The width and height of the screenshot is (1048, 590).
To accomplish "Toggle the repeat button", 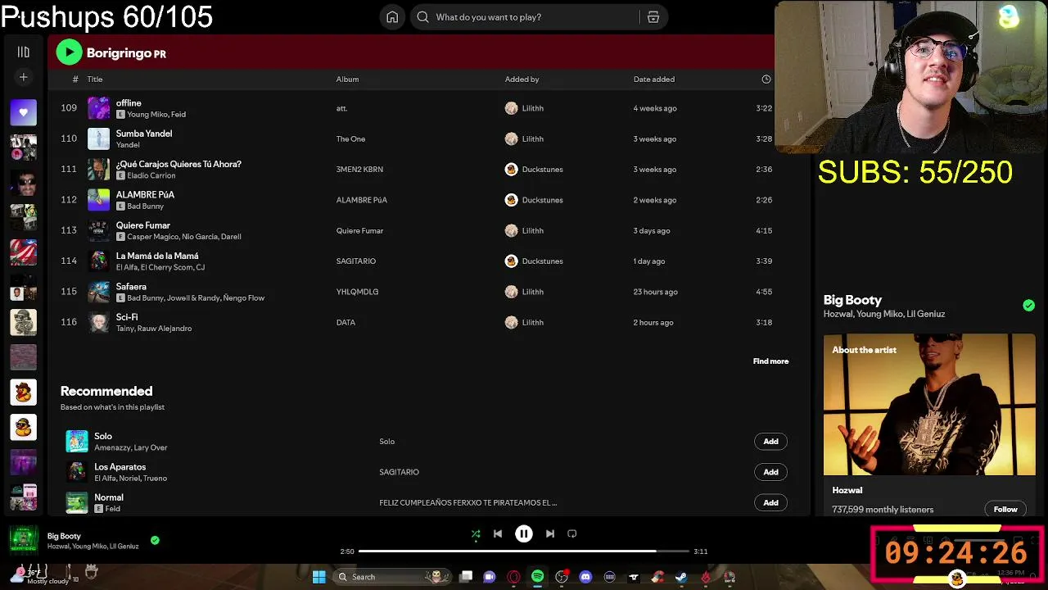I will (x=572, y=533).
